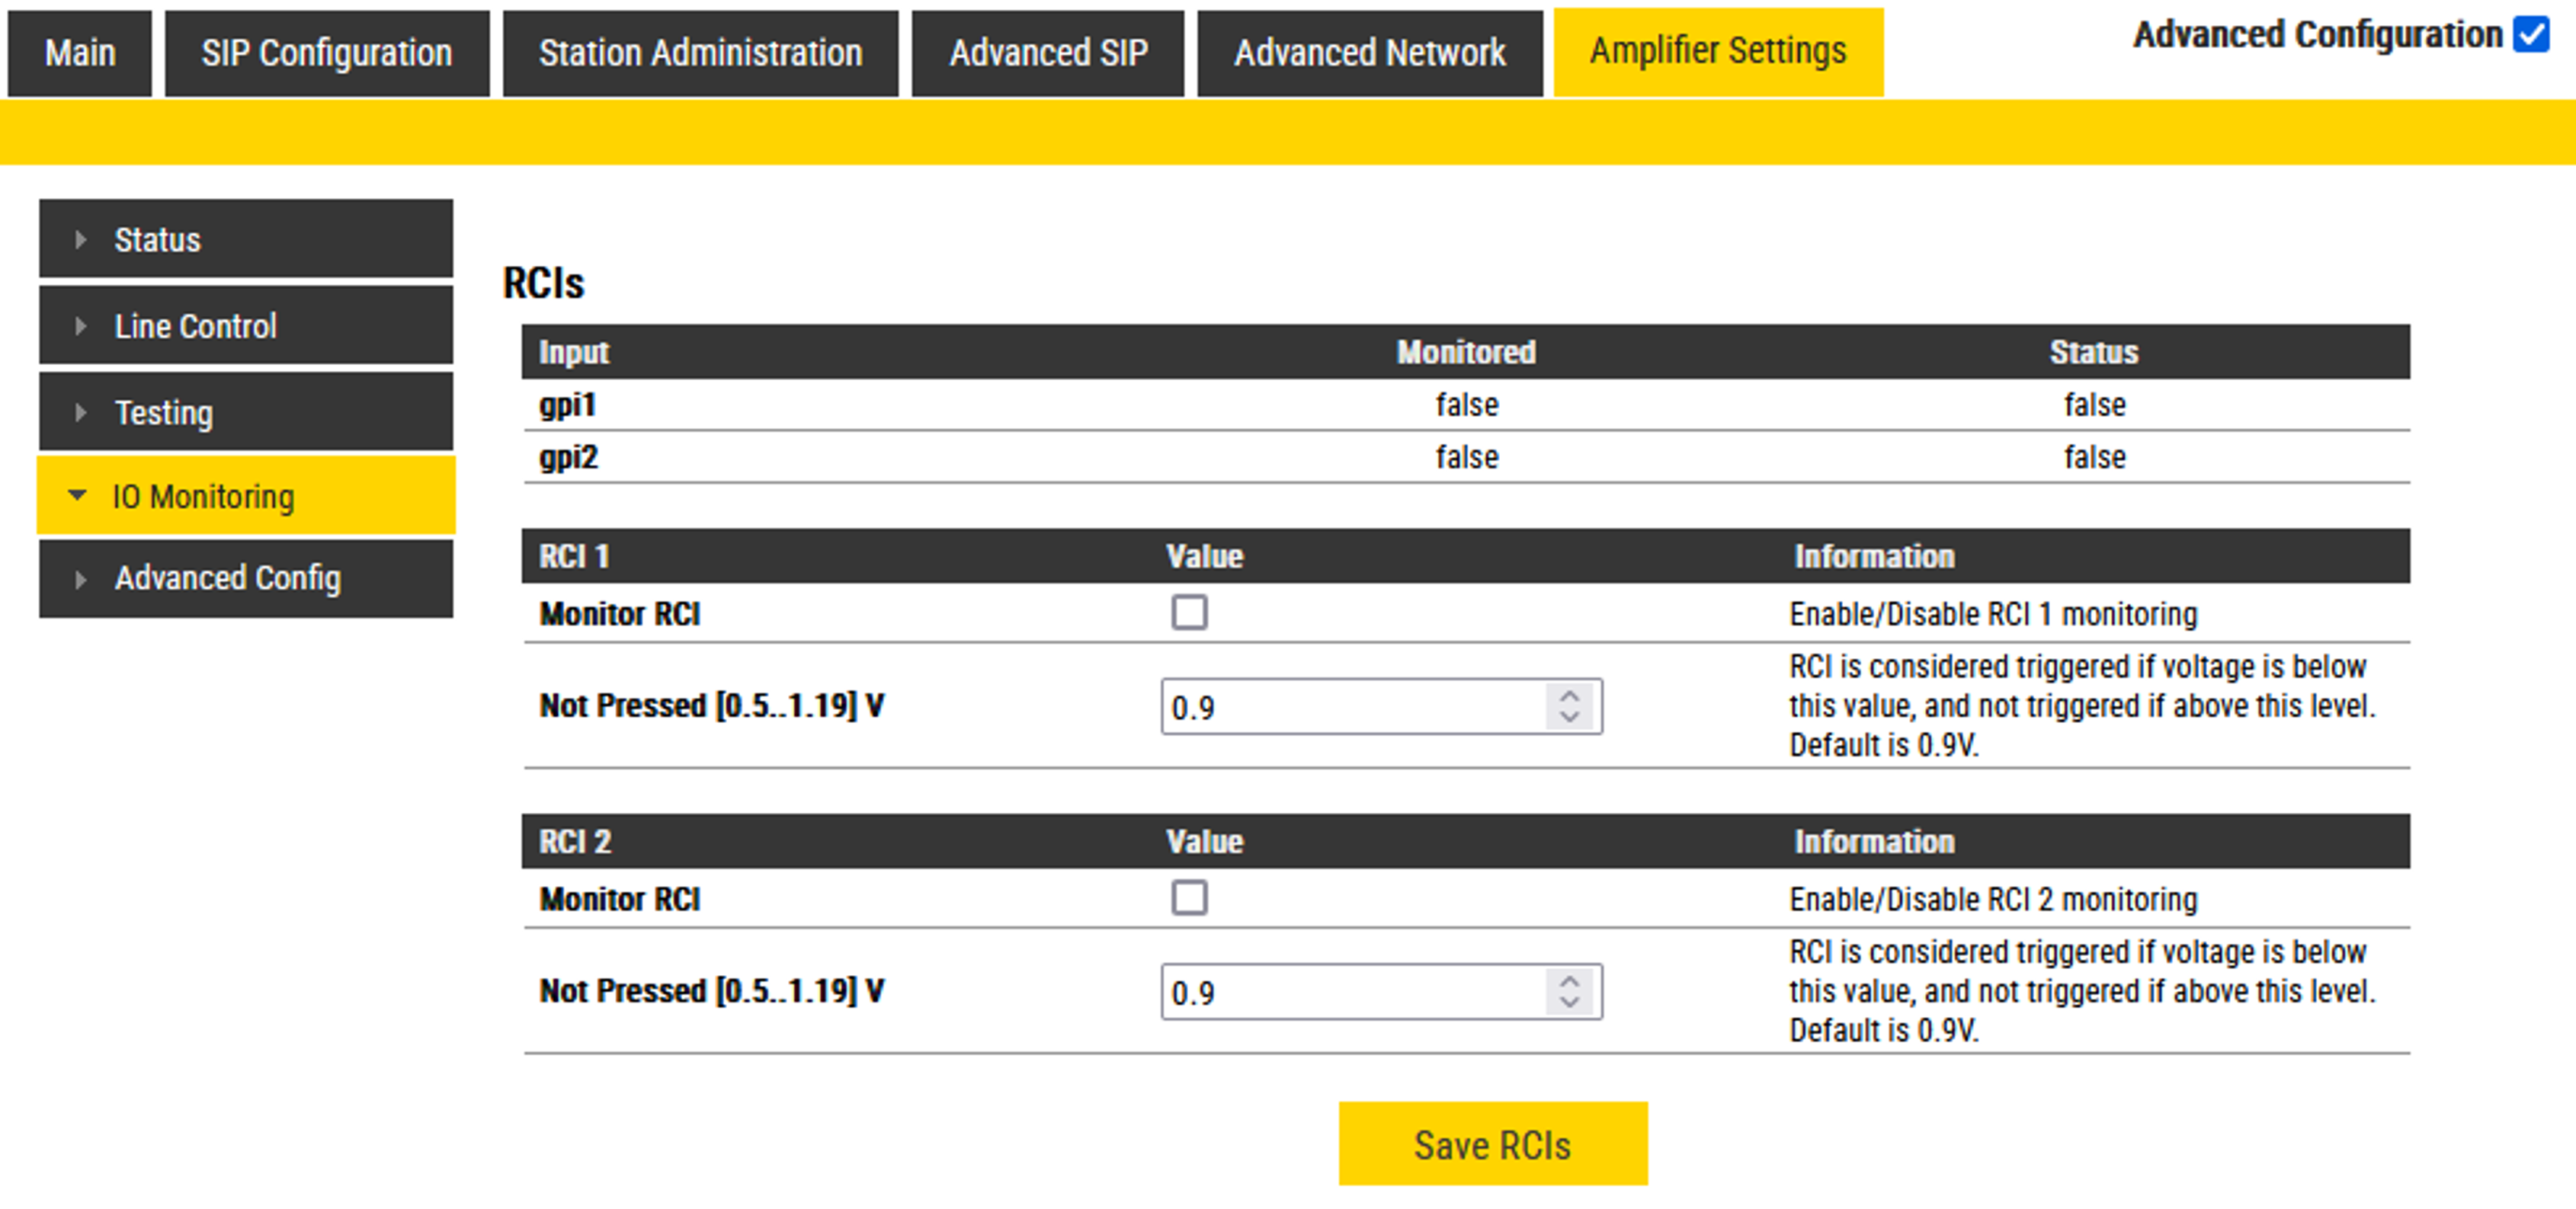Switch to SIP Configuration tab
This screenshot has width=2576, height=1209.
click(x=327, y=53)
